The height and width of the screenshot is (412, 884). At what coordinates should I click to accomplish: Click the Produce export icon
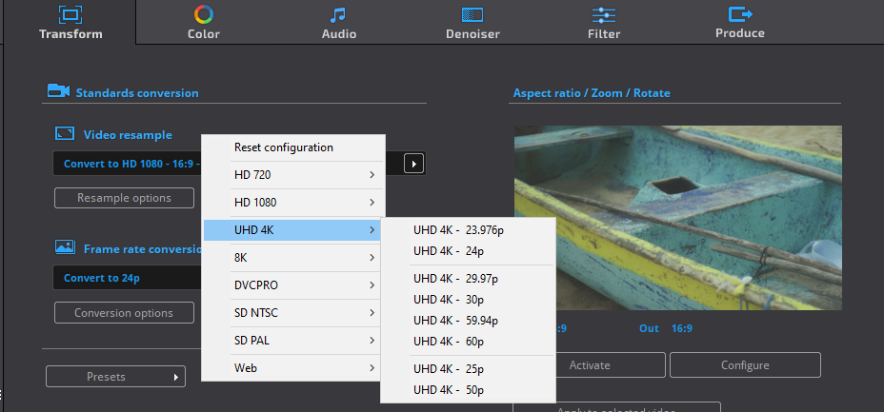[740, 13]
